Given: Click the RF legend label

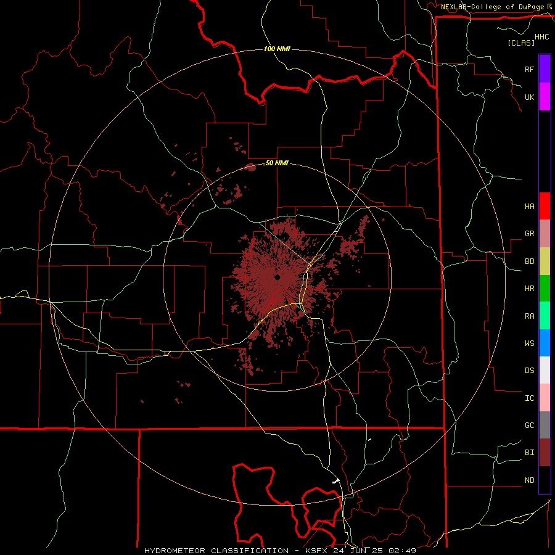Looking at the screenshot, I should (x=529, y=69).
